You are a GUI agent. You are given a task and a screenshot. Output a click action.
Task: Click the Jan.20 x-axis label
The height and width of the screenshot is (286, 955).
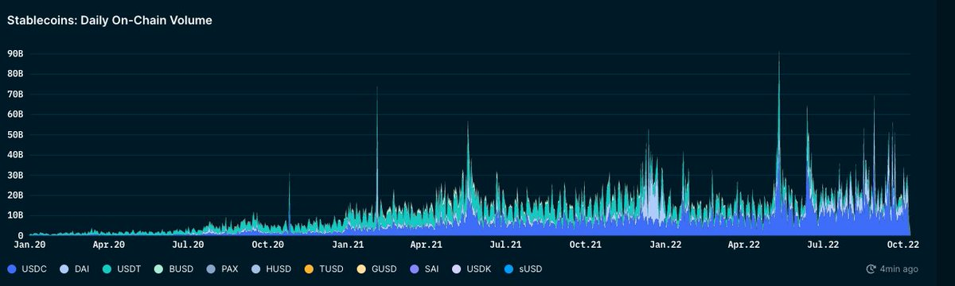tap(29, 245)
